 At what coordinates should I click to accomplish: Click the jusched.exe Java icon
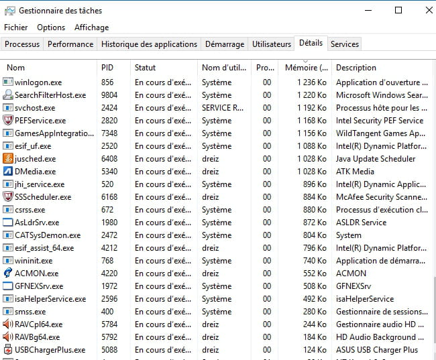(x=8, y=158)
